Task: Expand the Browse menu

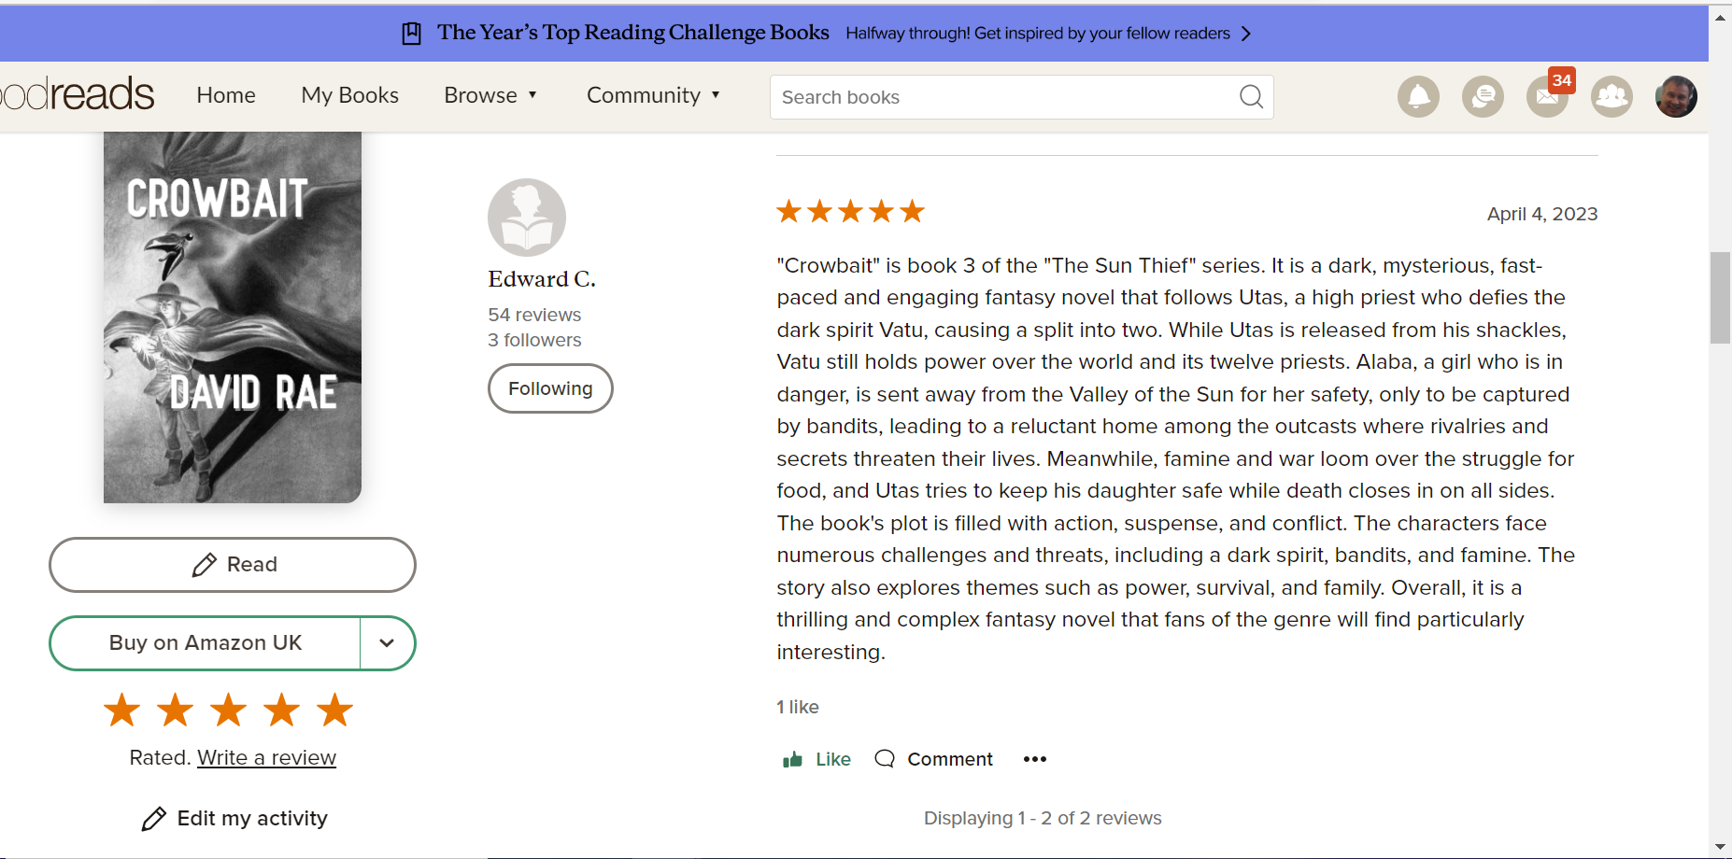Action: 490,95
